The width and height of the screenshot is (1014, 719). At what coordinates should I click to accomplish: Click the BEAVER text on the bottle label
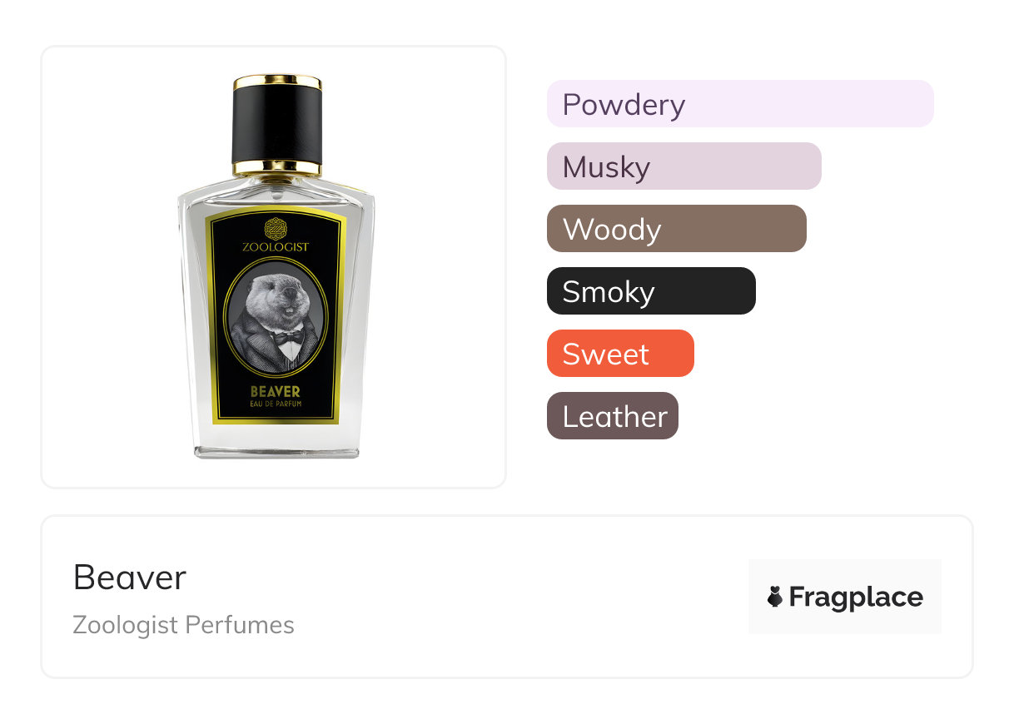coord(275,391)
